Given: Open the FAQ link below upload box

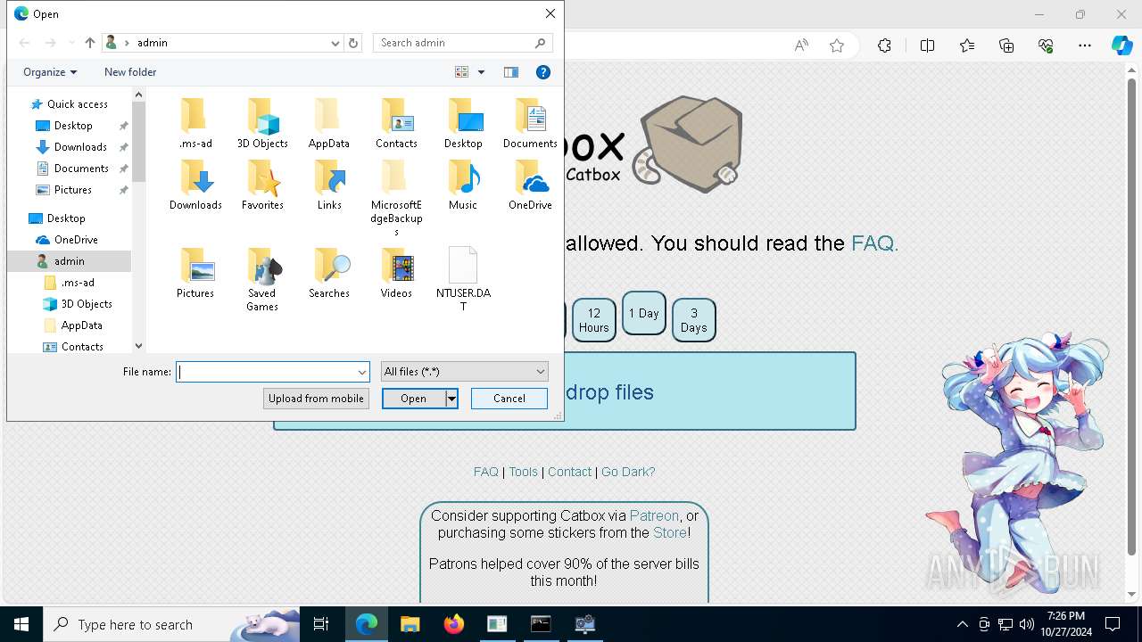Looking at the screenshot, I should (486, 472).
